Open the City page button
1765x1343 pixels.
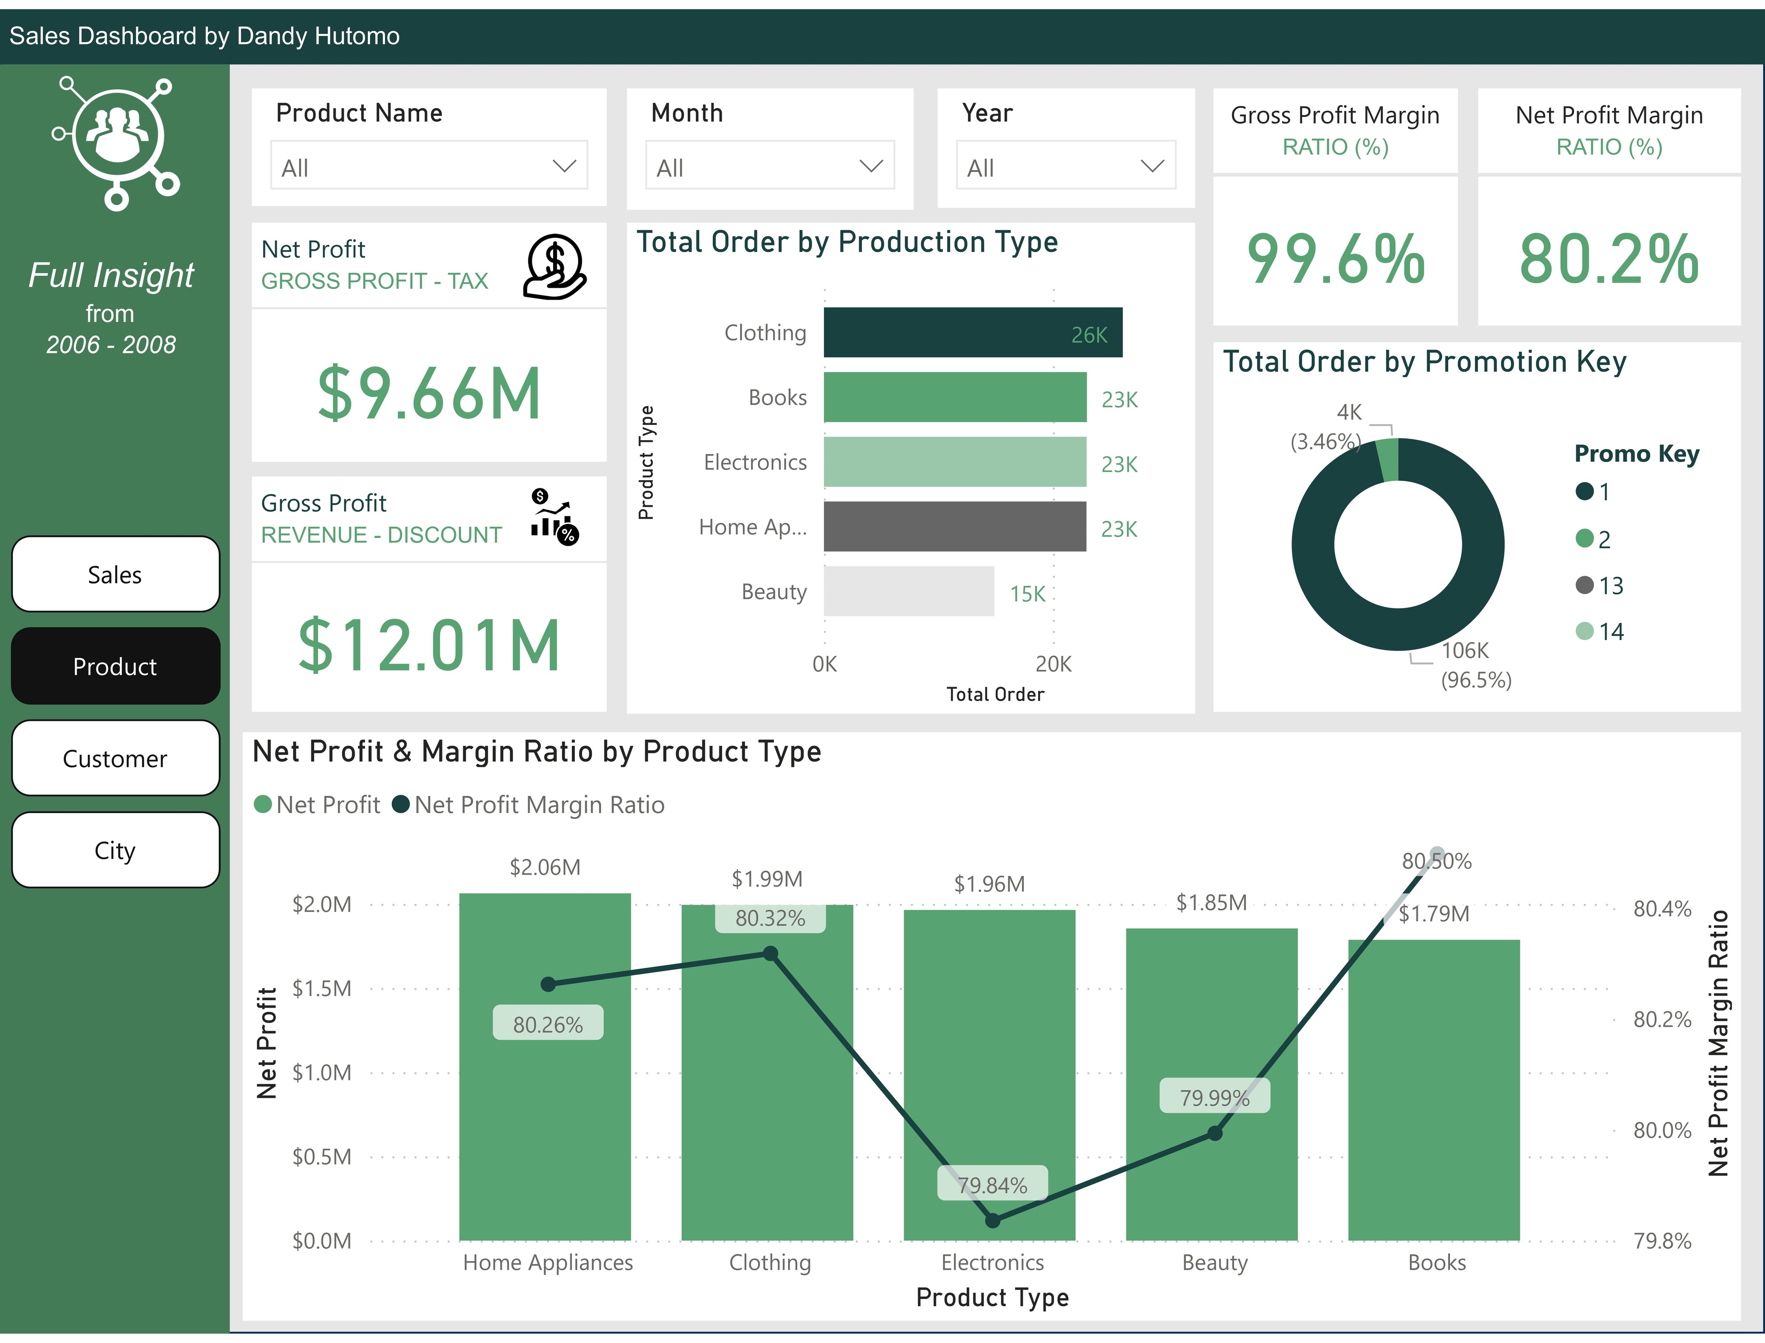click(x=115, y=850)
